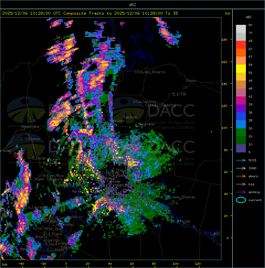Click the current legend label
Viewport: 265px width, 268px height.
[255, 200]
